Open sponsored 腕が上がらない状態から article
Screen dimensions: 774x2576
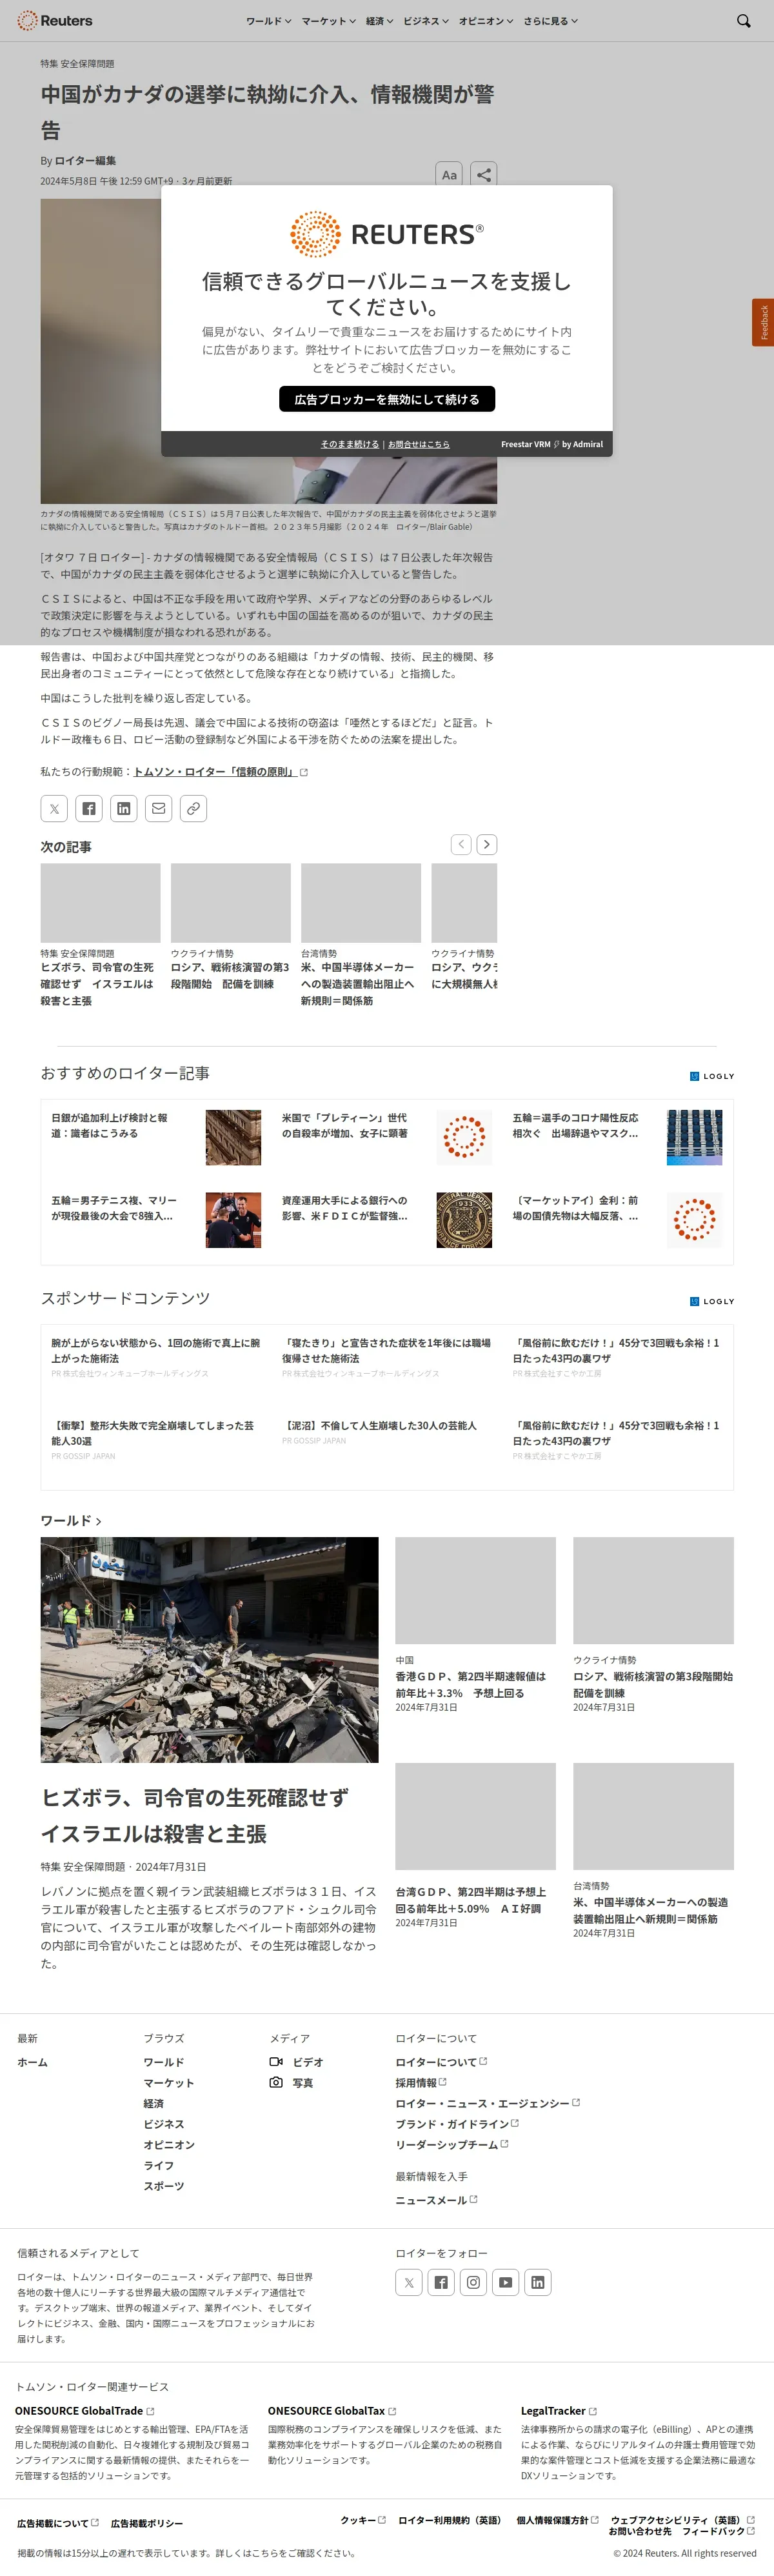click(x=156, y=1350)
